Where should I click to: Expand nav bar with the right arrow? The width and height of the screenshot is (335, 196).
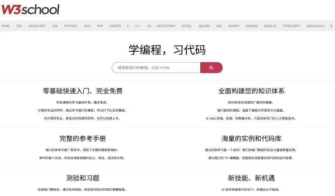pyautogui.click(x=332, y=26)
